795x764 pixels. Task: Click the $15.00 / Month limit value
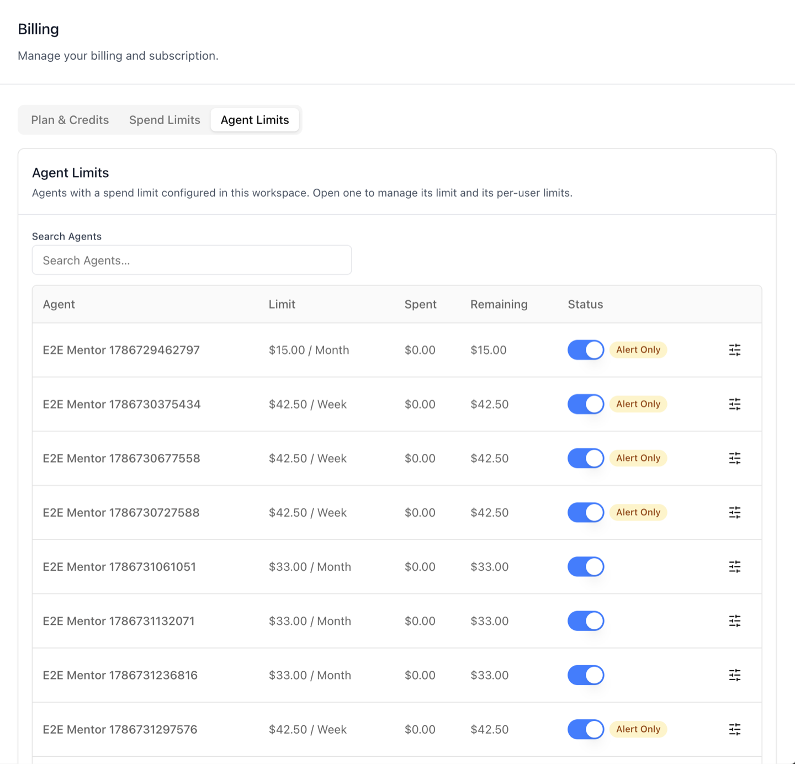[x=309, y=350]
